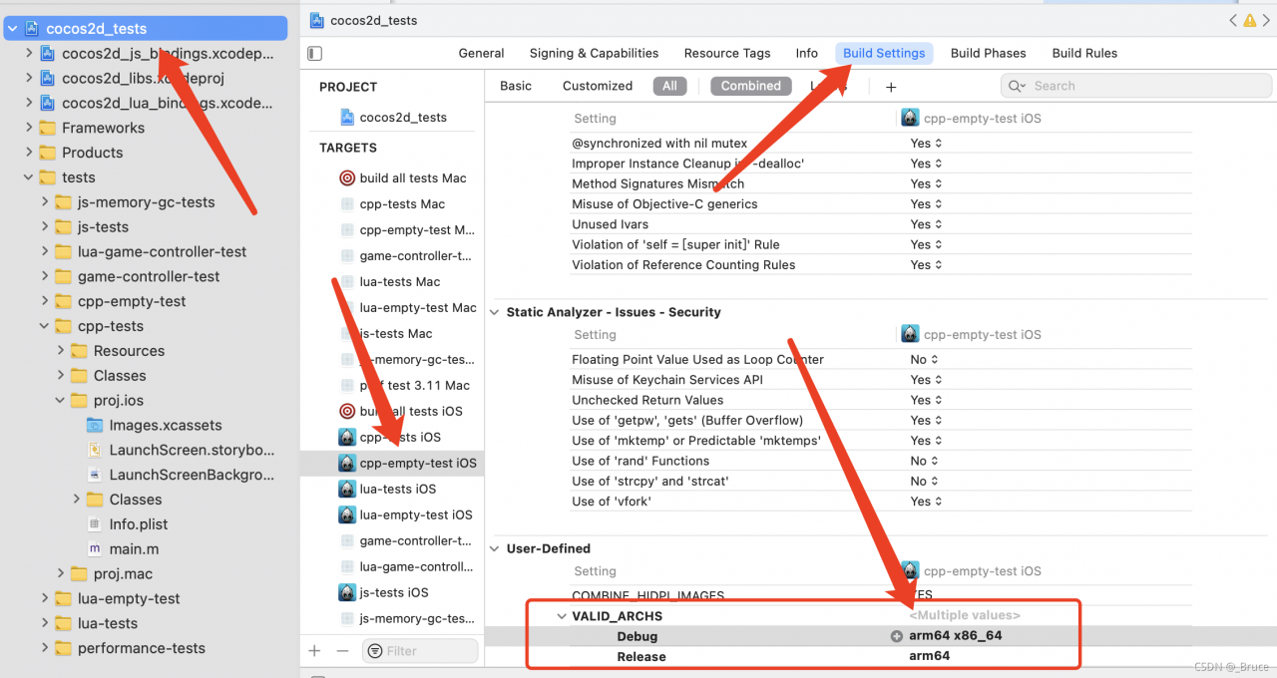Toggle the All settings filter
1277x678 pixels.
point(669,86)
